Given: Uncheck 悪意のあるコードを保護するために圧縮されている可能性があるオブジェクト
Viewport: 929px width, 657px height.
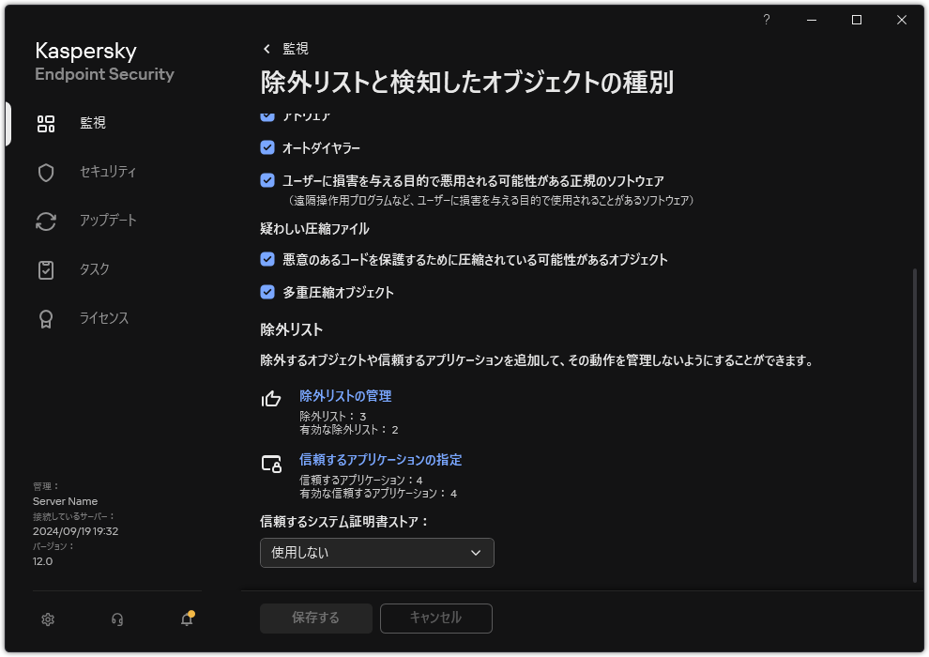Looking at the screenshot, I should tap(266, 260).
